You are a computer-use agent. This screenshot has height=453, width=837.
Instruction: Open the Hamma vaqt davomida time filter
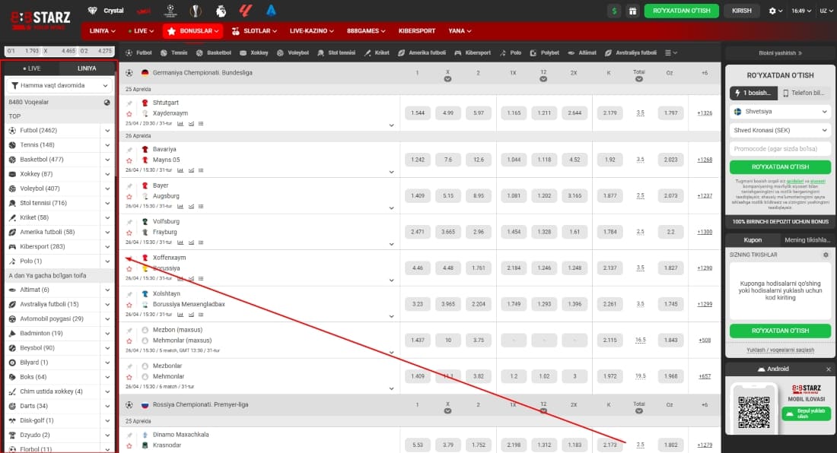click(59, 85)
